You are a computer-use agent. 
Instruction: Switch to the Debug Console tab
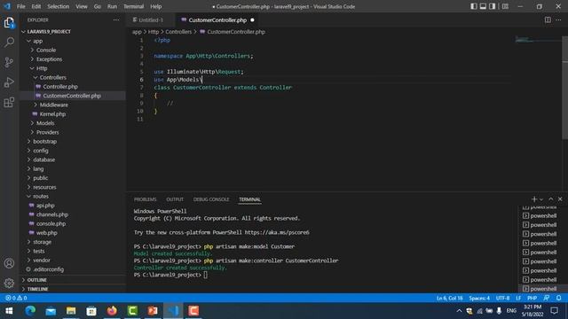[211, 199]
